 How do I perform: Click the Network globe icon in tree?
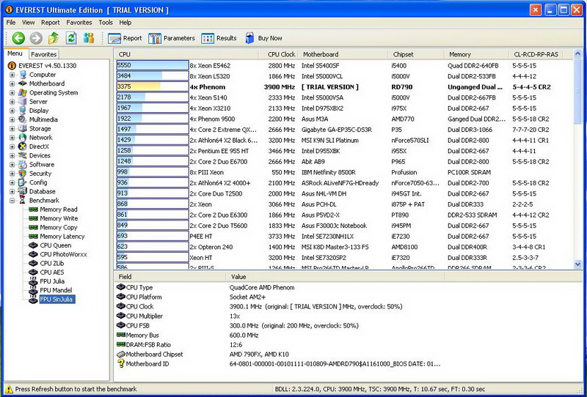[23, 138]
